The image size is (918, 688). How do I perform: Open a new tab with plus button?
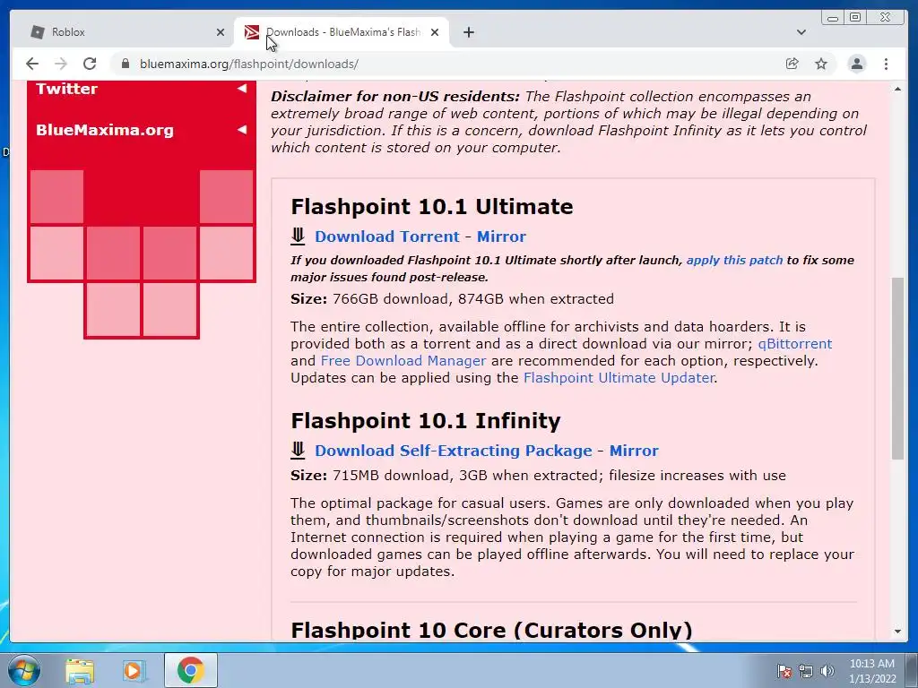click(x=468, y=32)
